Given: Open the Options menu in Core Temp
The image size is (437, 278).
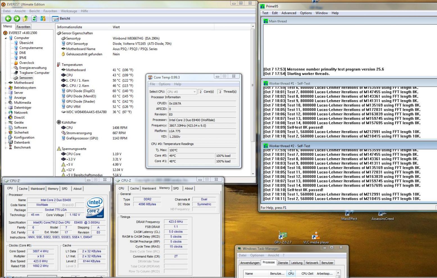Looking at the screenshot, I should [164, 84].
